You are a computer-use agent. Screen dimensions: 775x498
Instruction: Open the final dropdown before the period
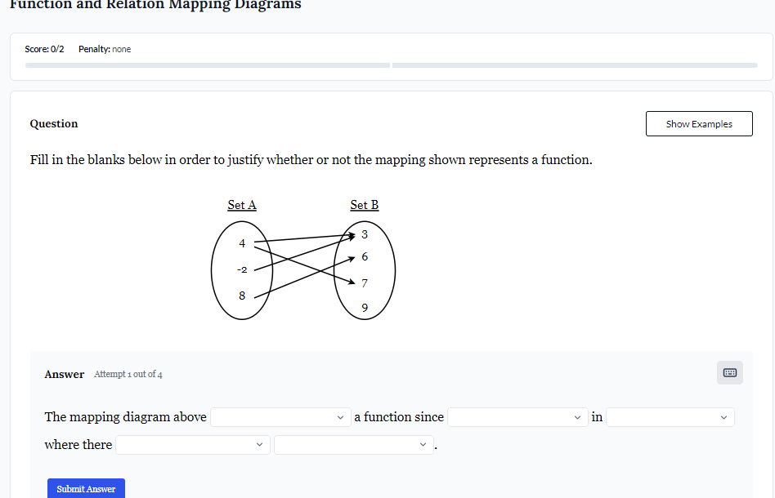pyautogui.click(x=353, y=444)
